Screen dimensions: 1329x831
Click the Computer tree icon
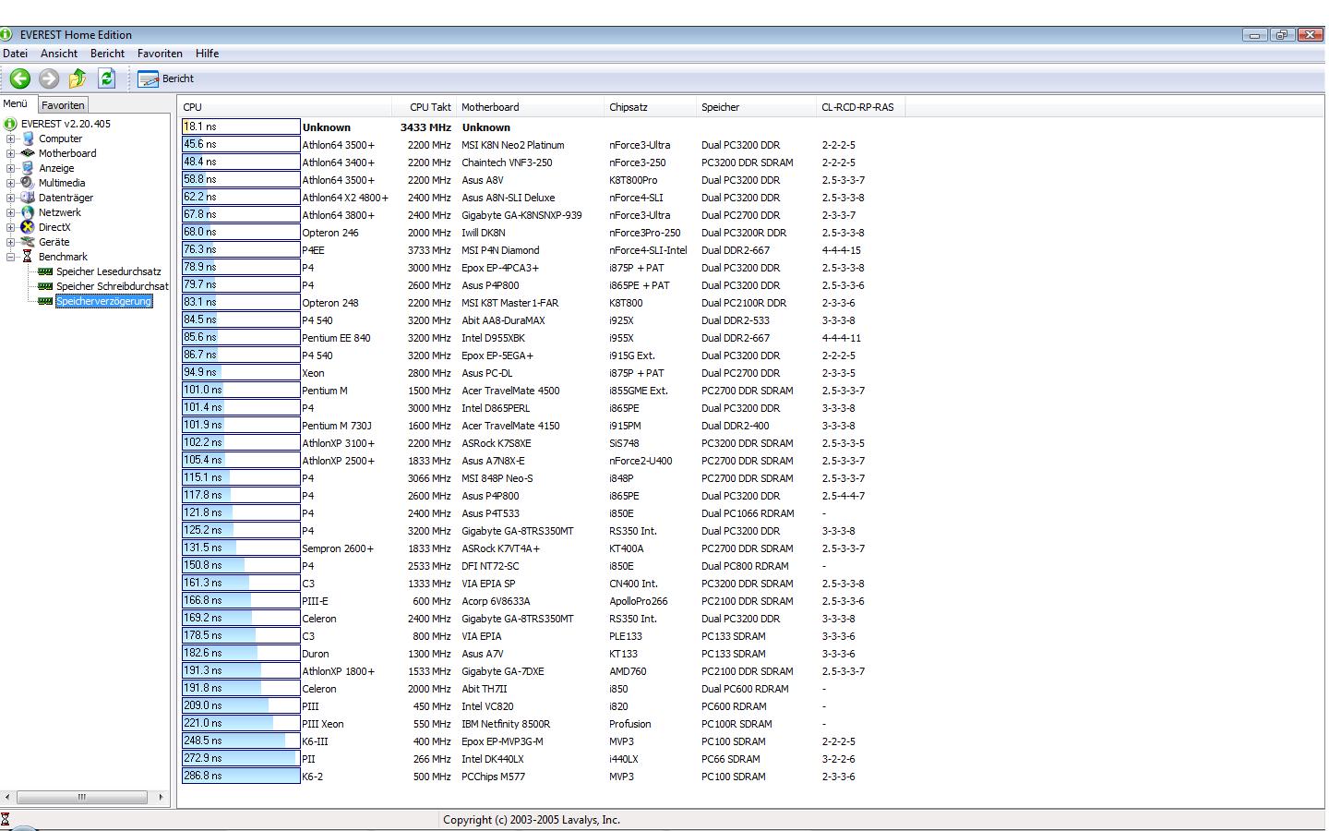pyautogui.click(x=29, y=138)
